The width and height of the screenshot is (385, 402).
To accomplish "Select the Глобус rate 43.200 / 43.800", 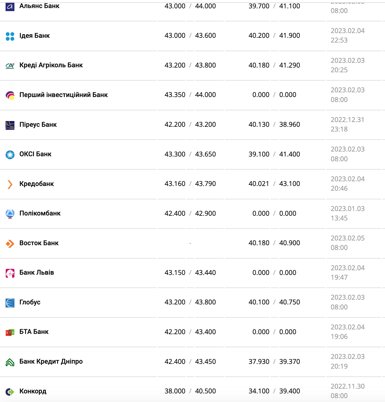I will click(x=190, y=302).
